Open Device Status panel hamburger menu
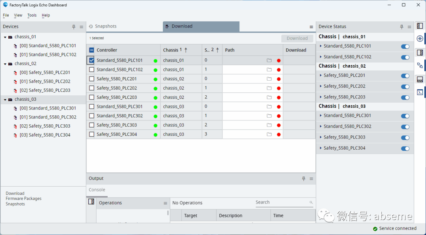Image resolution: width=426 pixels, height=235 pixels. point(409,27)
